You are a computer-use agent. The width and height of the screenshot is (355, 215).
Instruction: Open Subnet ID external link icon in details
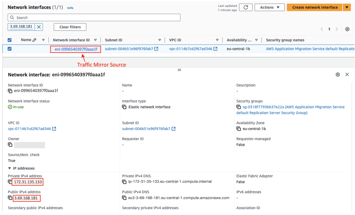[x=174, y=129]
